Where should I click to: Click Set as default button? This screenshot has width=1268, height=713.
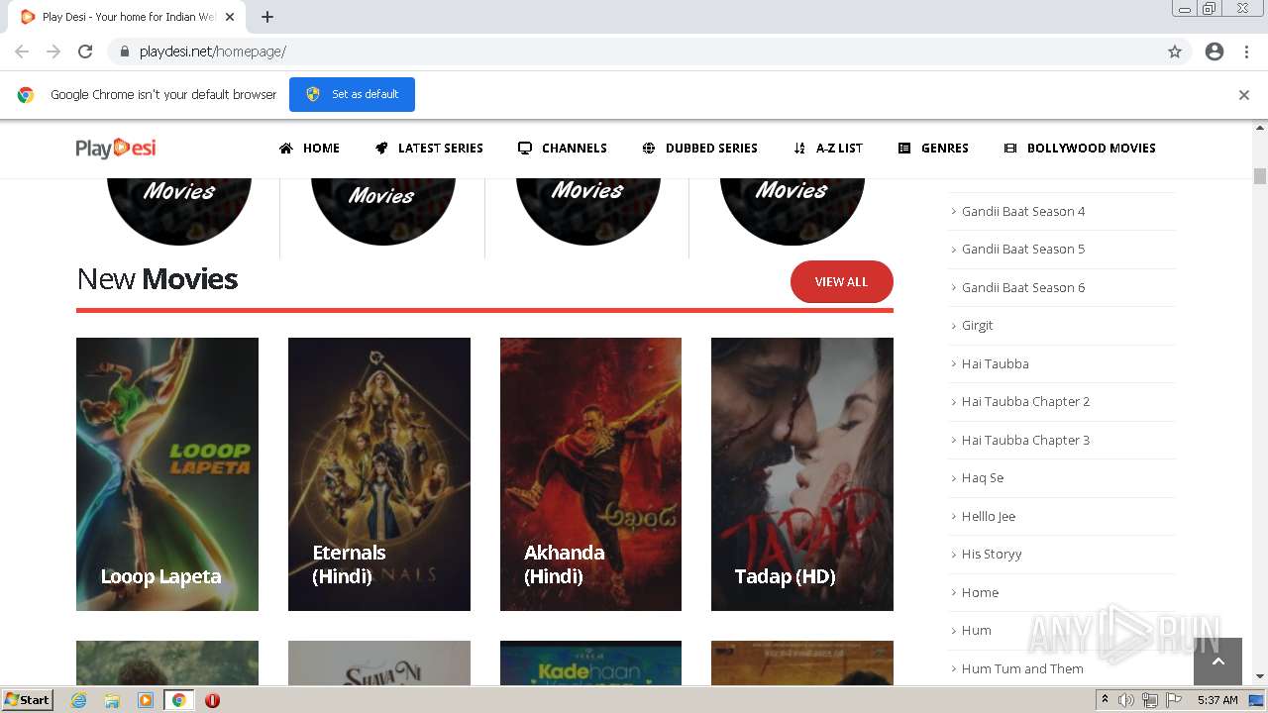[352, 94]
